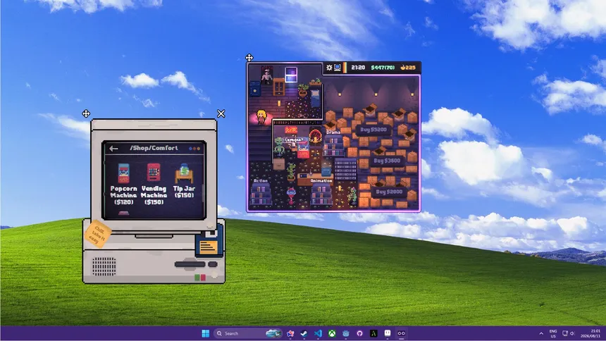This screenshot has width=606, height=341.
Task: Open the computer monitor icon in game bar
Action: point(338,68)
